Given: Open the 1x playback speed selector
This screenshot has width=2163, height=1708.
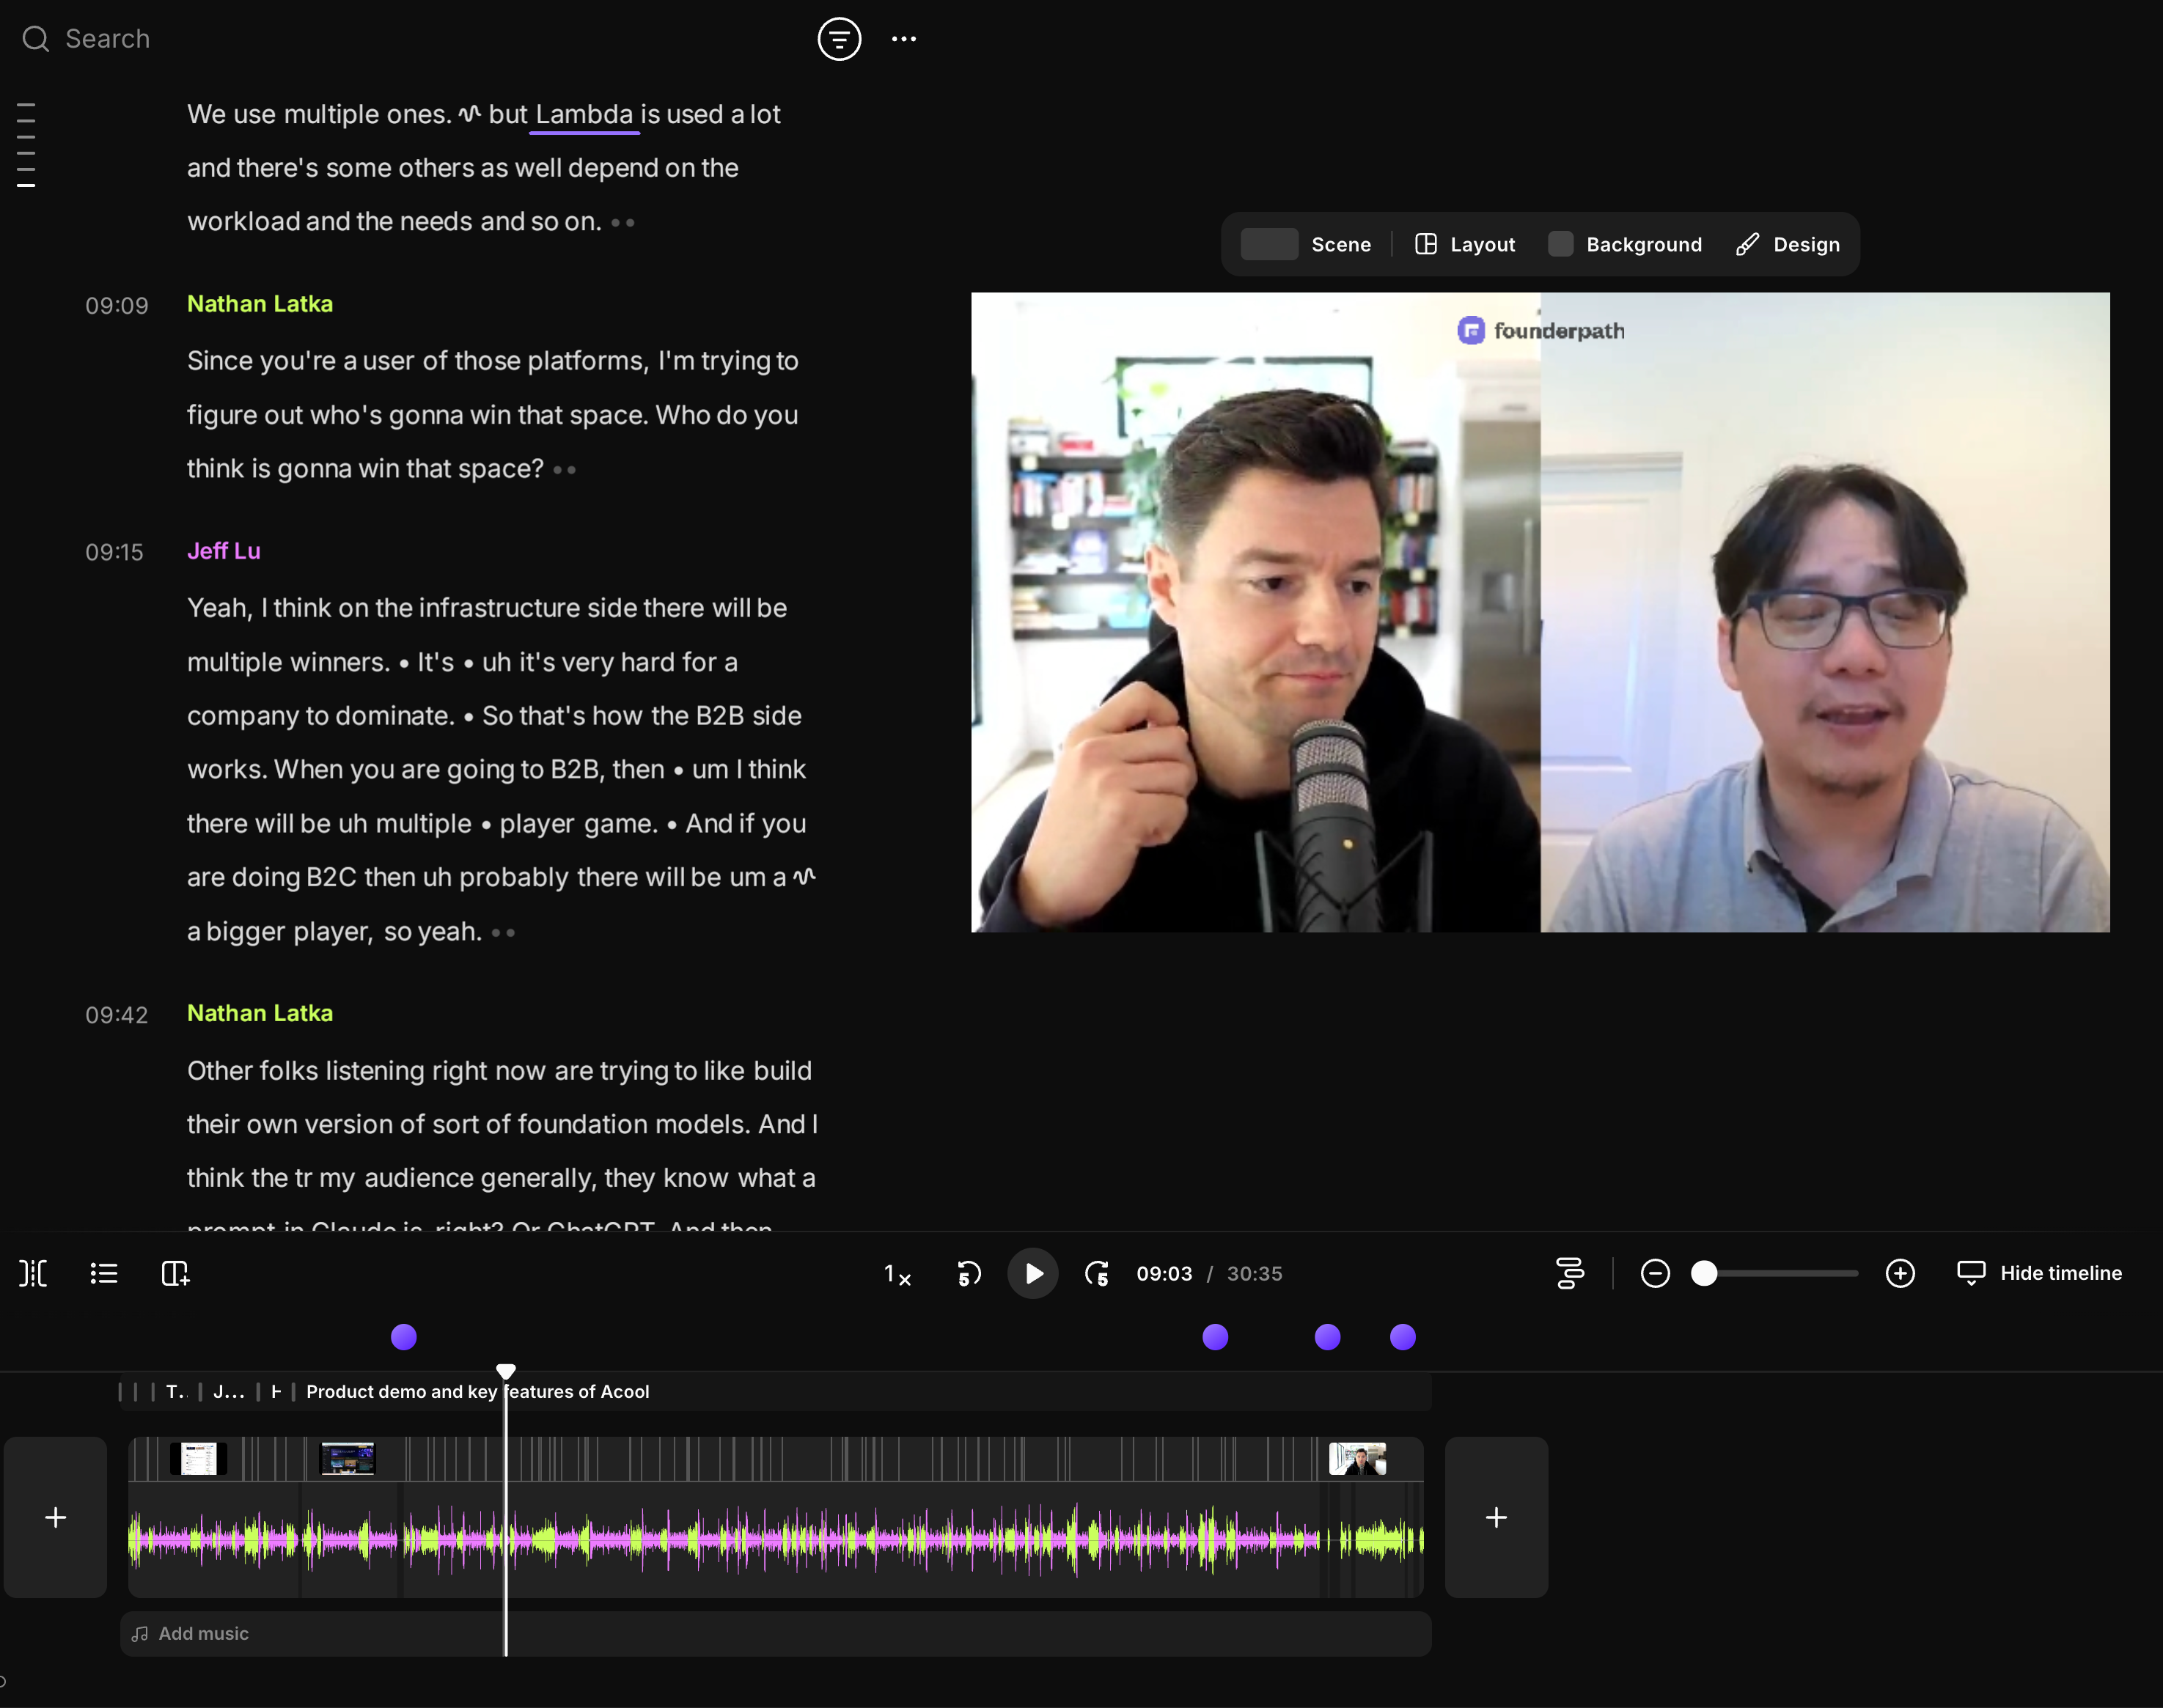Looking at the screenshot, I should click(x=897, y=1274).
